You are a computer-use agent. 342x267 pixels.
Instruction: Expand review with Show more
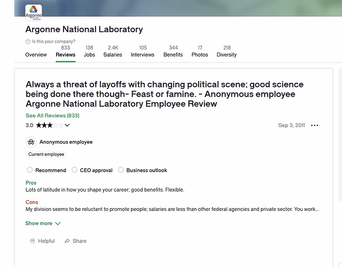(x=43, y=224)
